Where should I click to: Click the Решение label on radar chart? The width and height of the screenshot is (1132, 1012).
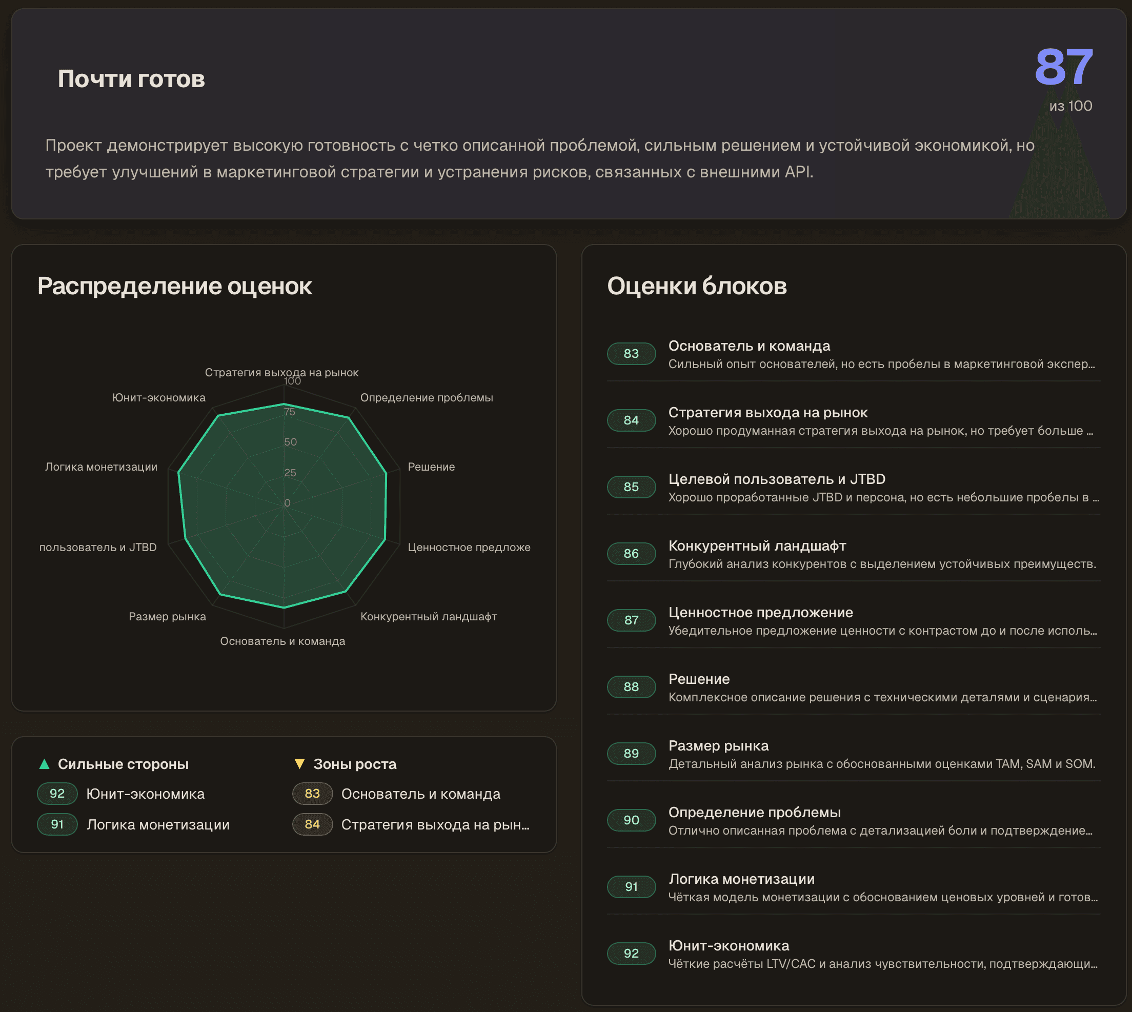[431, 467]
